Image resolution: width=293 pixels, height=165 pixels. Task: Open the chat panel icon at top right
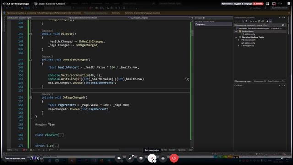tap(288, 4)
